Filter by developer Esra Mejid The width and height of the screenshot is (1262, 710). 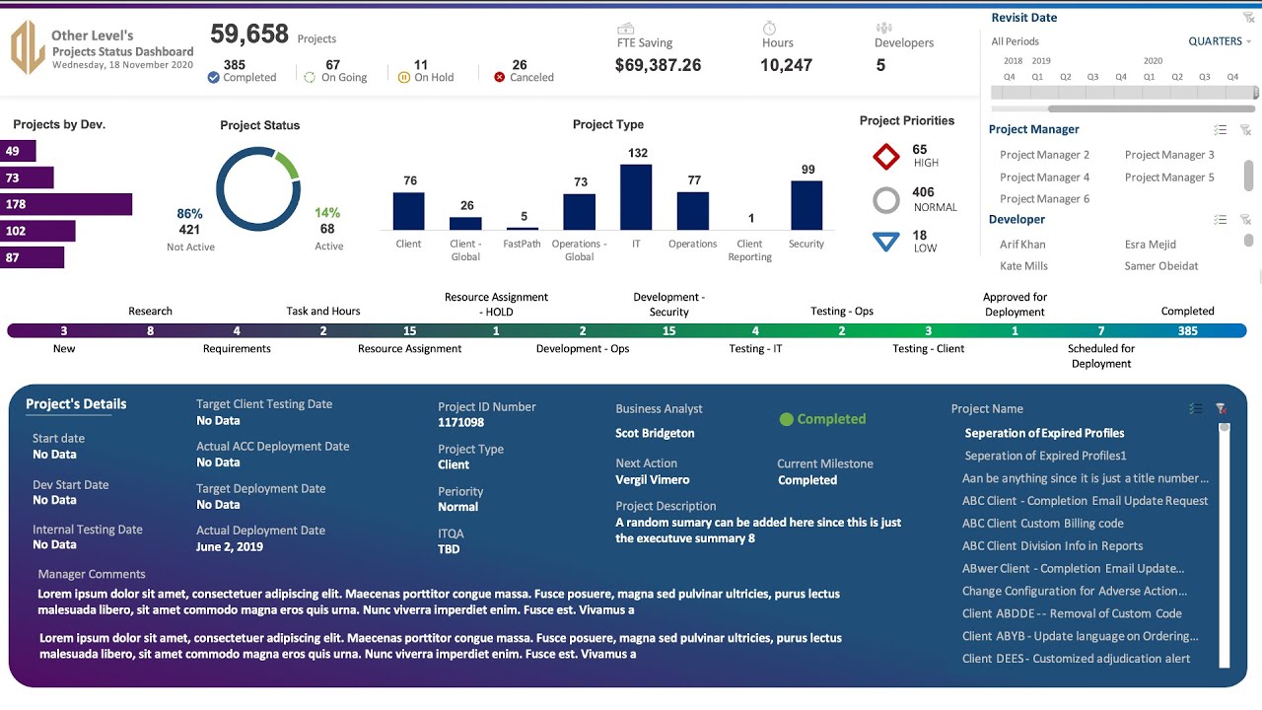point(1150,245)
